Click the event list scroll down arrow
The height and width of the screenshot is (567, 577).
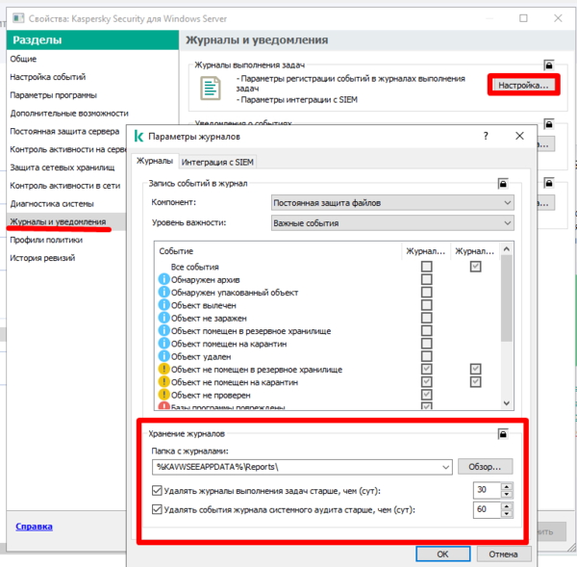507,403
